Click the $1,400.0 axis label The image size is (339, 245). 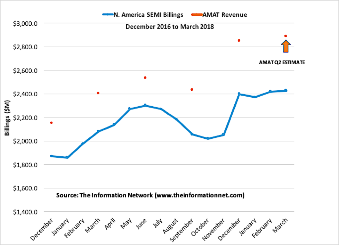tap(25, 212)
